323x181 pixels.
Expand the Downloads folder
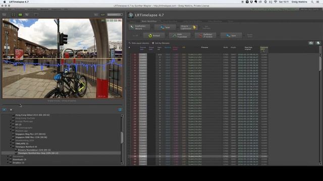click(x=8, y=159)
